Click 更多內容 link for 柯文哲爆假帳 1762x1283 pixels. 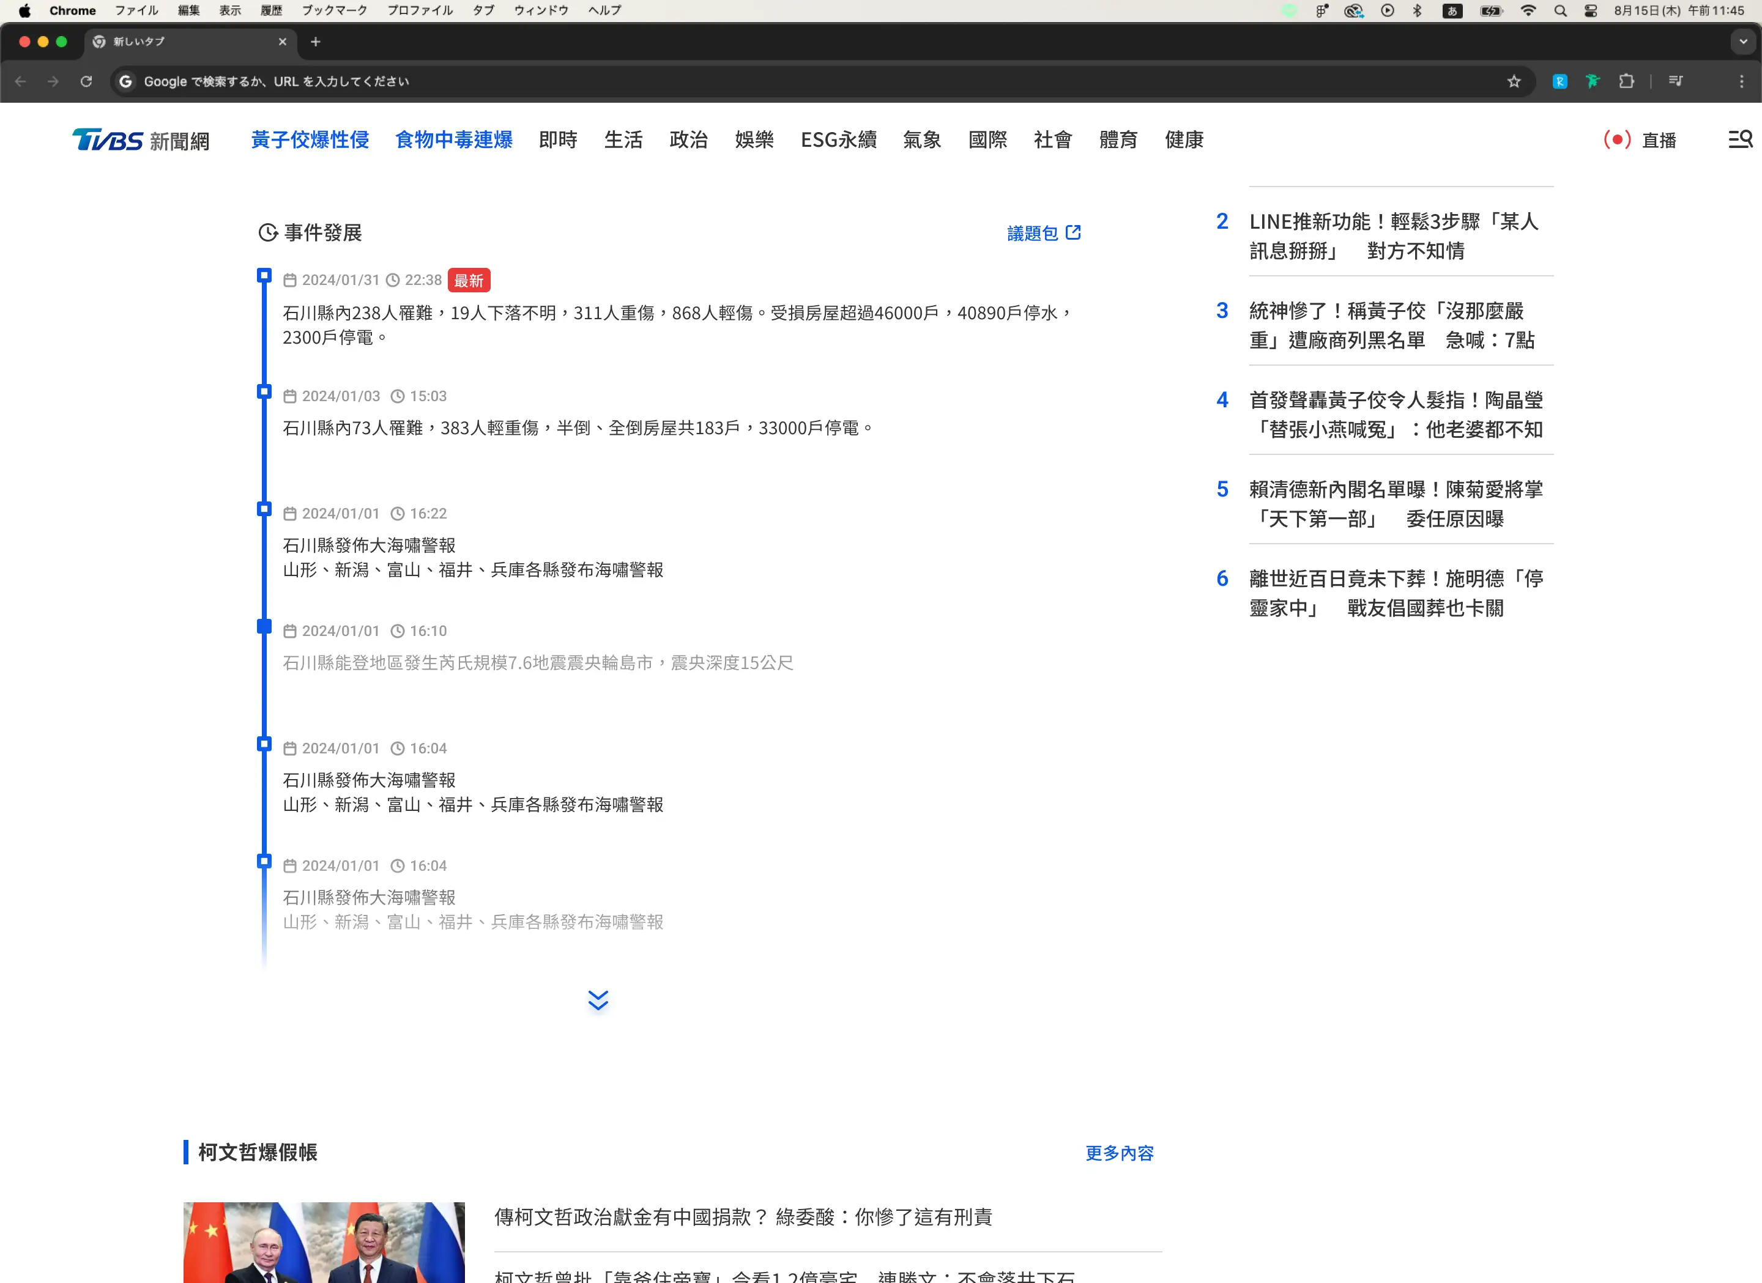point(1119,1153)
